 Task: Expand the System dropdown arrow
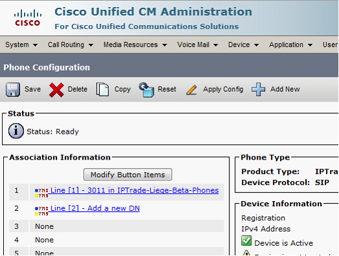(35, 45)
